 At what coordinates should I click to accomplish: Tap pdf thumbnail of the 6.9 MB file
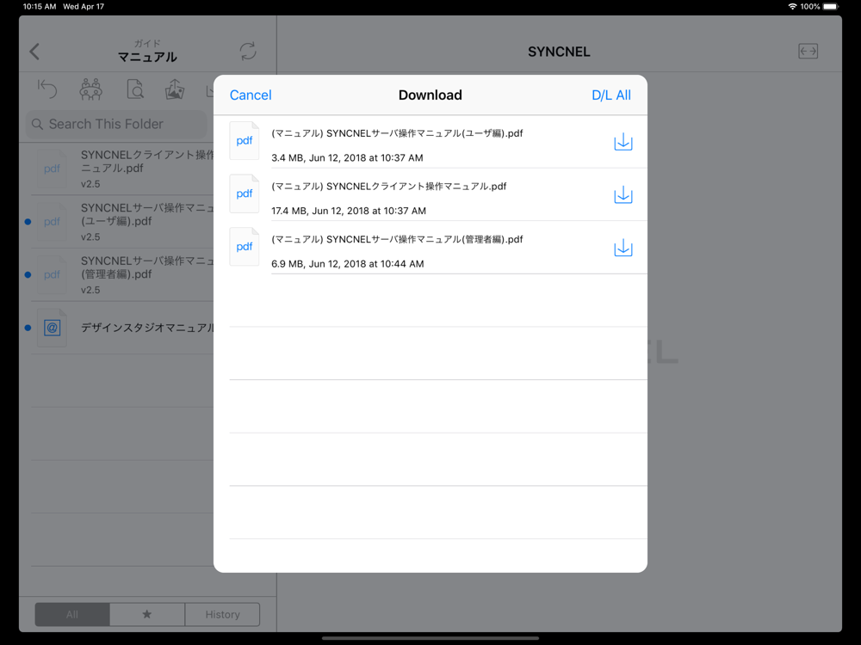click(x=245, y=247)
